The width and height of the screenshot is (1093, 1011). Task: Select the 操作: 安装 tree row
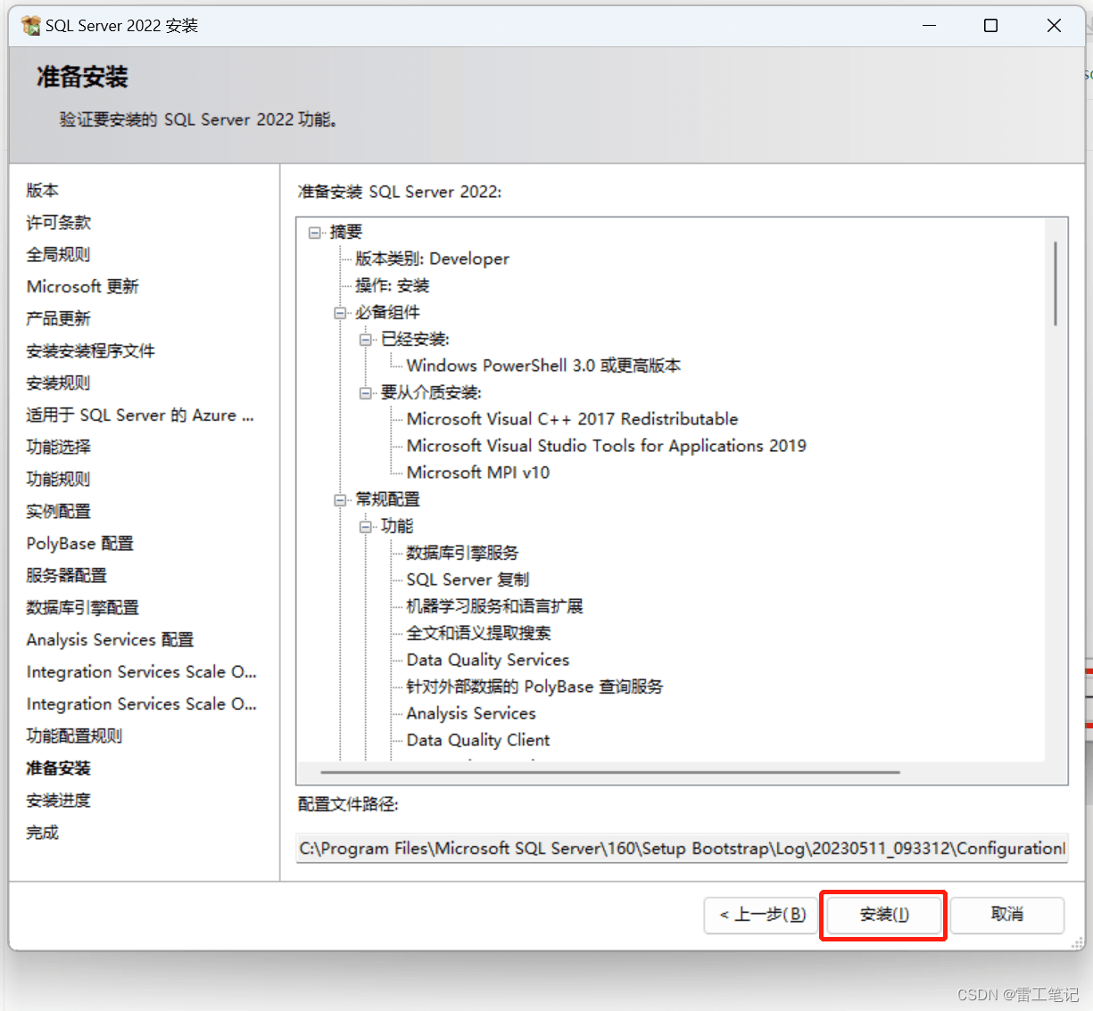tap(393, 285)
